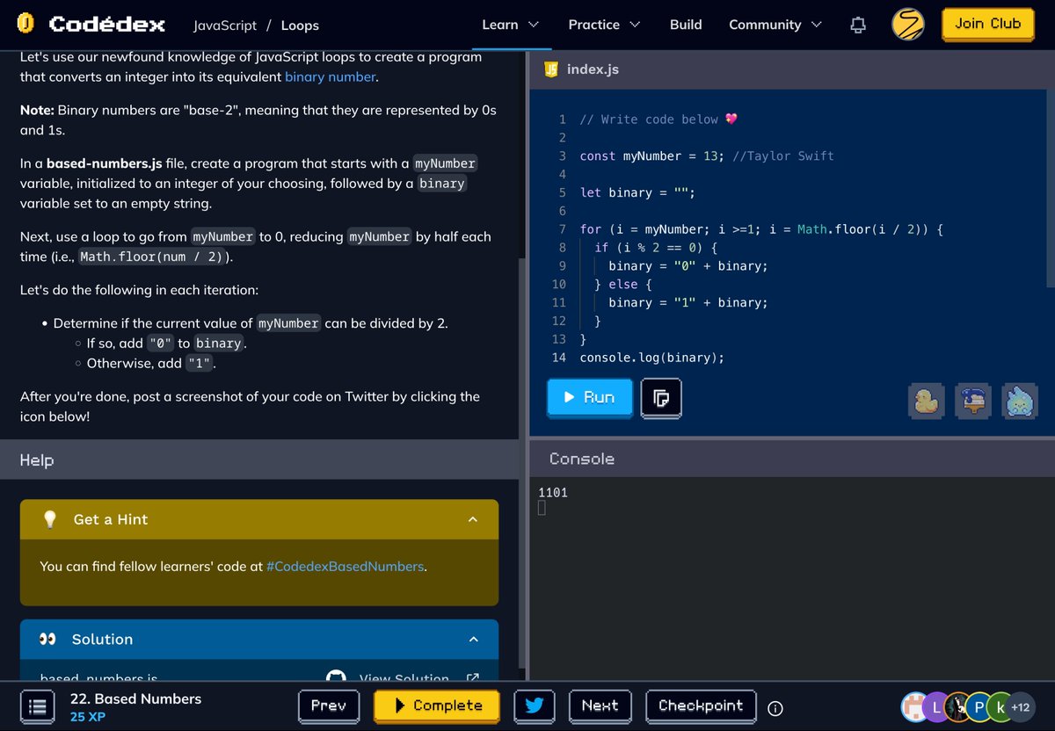Open the paintbrush theme icon
The image size is (1055, 731).
coord(973,401)
